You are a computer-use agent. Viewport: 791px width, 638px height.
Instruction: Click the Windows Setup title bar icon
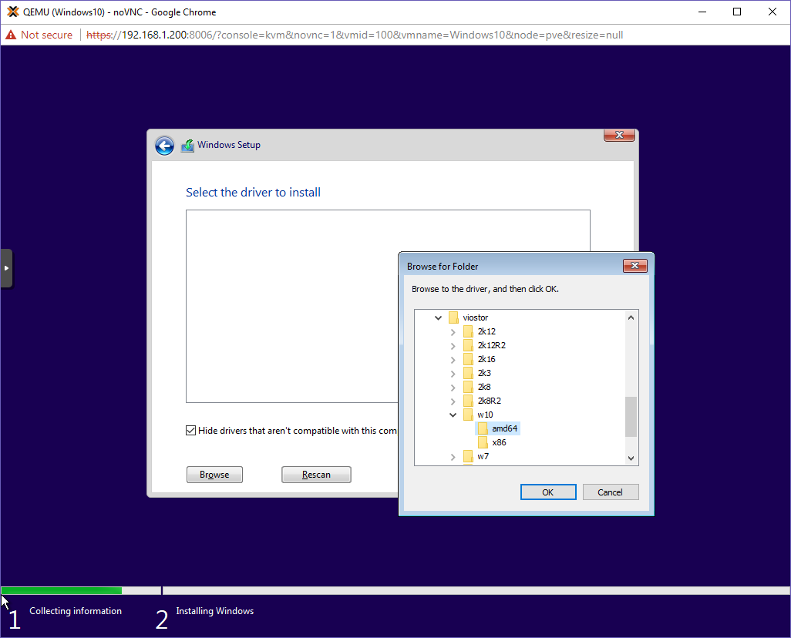(187, 145)
